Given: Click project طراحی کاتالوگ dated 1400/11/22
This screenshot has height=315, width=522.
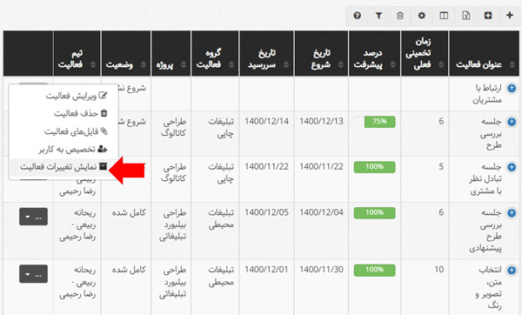Looking at the screenshot, I should click(x=173, y=172).
